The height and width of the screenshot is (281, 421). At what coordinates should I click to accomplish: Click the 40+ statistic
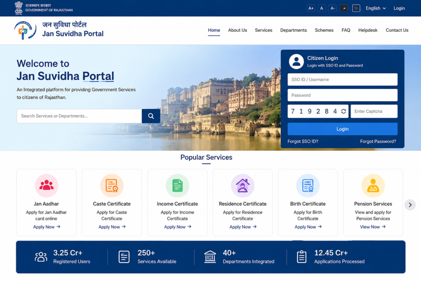point(229,253)
